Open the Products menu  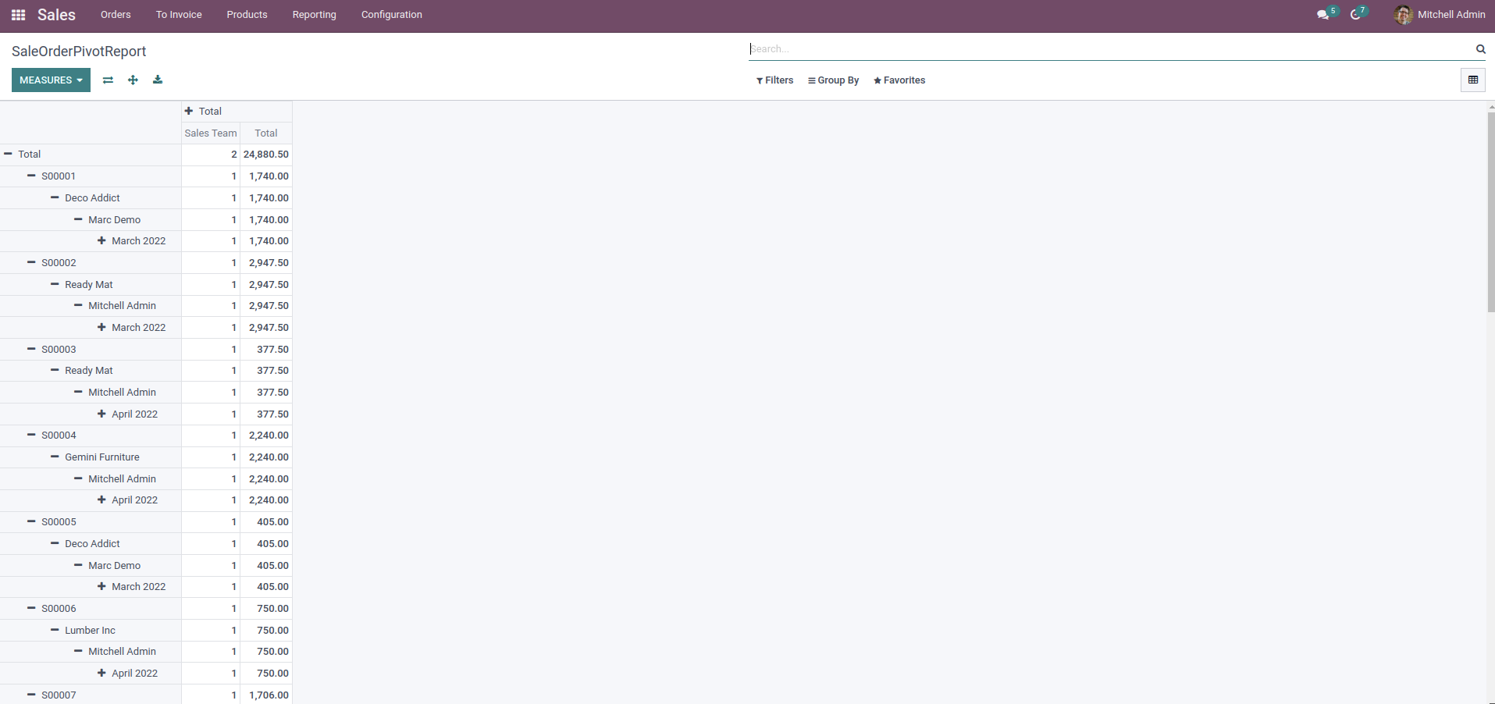pos(247,15)
